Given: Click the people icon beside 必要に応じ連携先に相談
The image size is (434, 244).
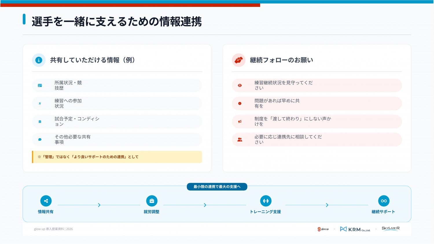Looking at the screenshot, I should tap(240, 140).
